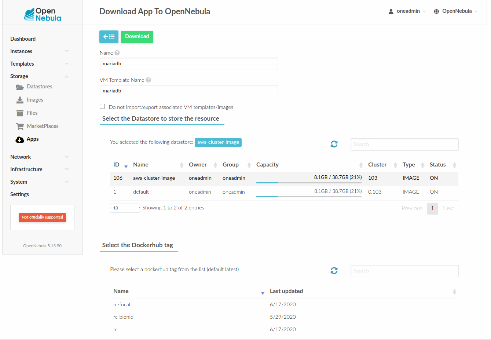This screenshot has height=340, width=491.
Task: Click the OpenNebula logo
Action: coord(43,14)
